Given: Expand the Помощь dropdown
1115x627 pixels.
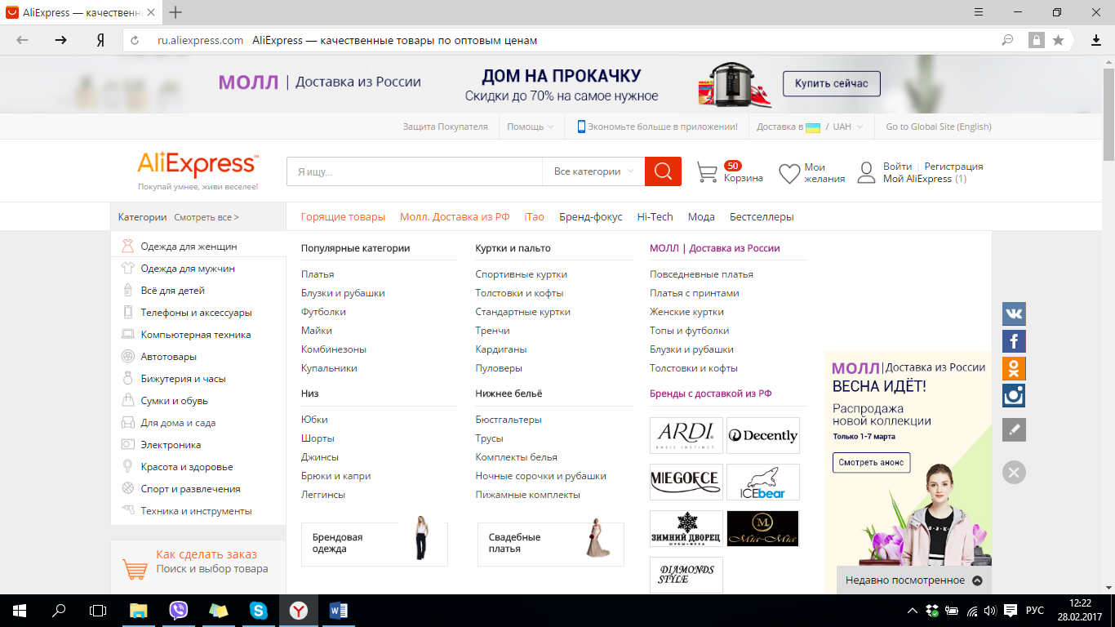Looking at the screenshot, I should (531, 127).
